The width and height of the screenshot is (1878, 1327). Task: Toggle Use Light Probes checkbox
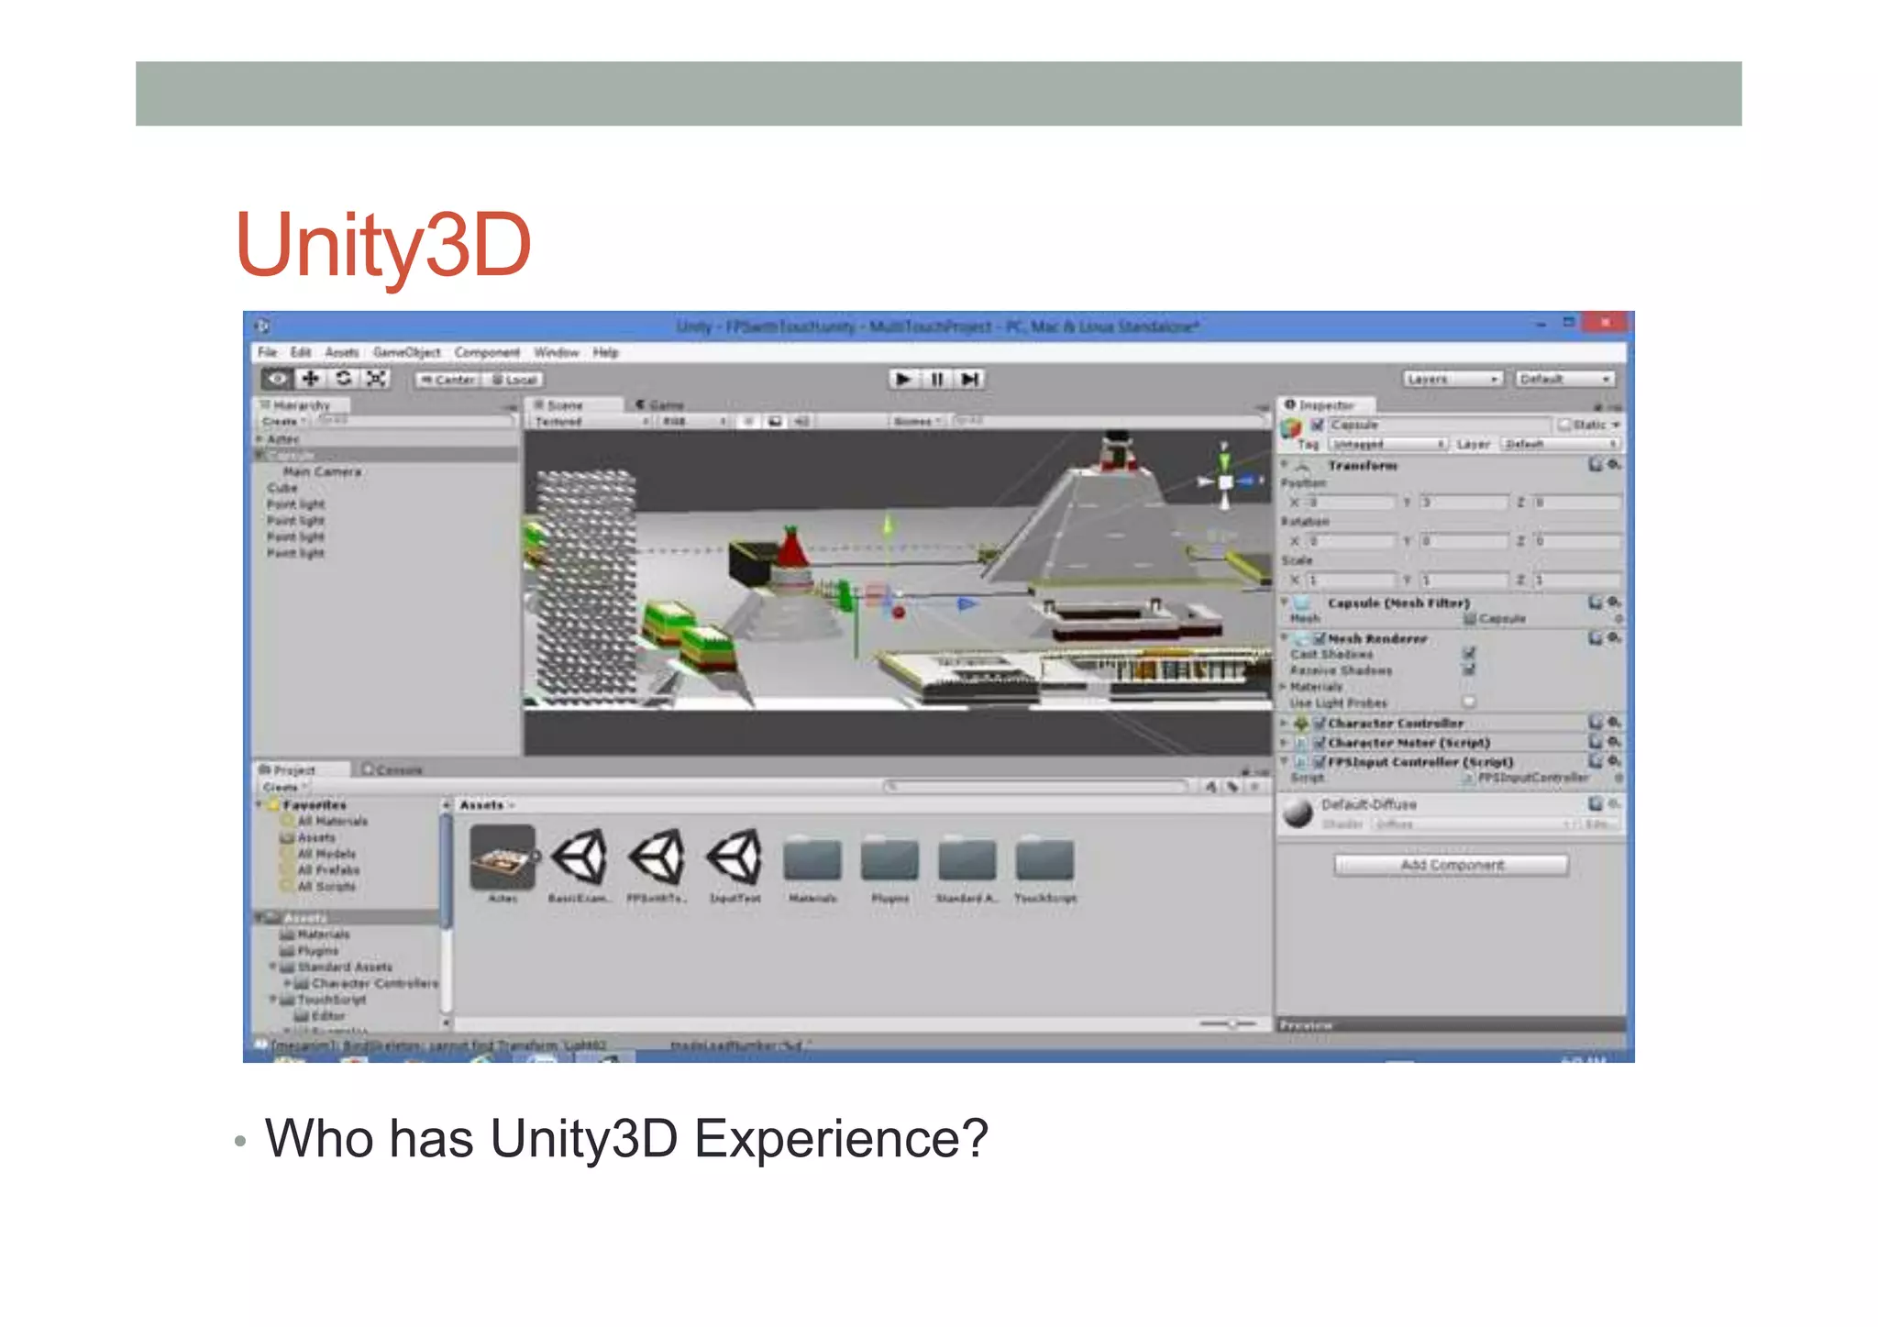point(1469,702)
